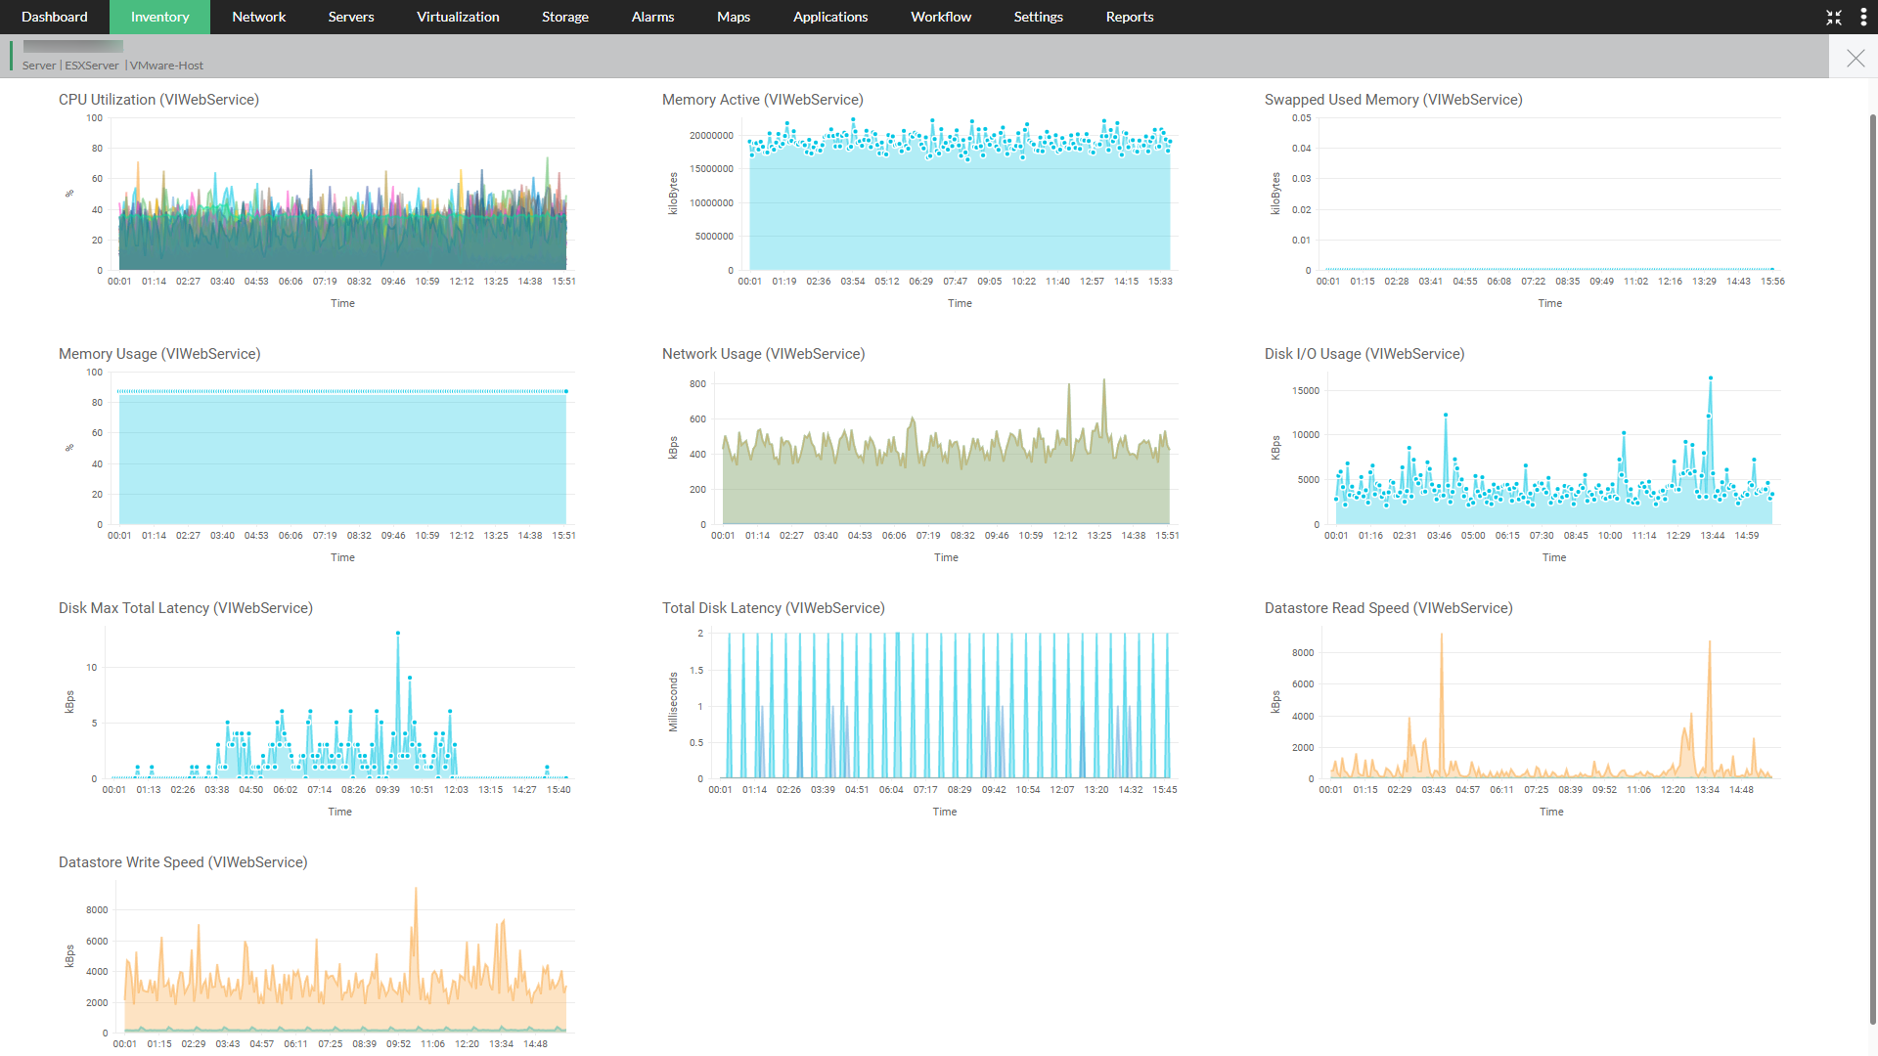The image size is (1878, 1056).
Task: Click the CPU Utilization chart area
Action: pos(342,196)
